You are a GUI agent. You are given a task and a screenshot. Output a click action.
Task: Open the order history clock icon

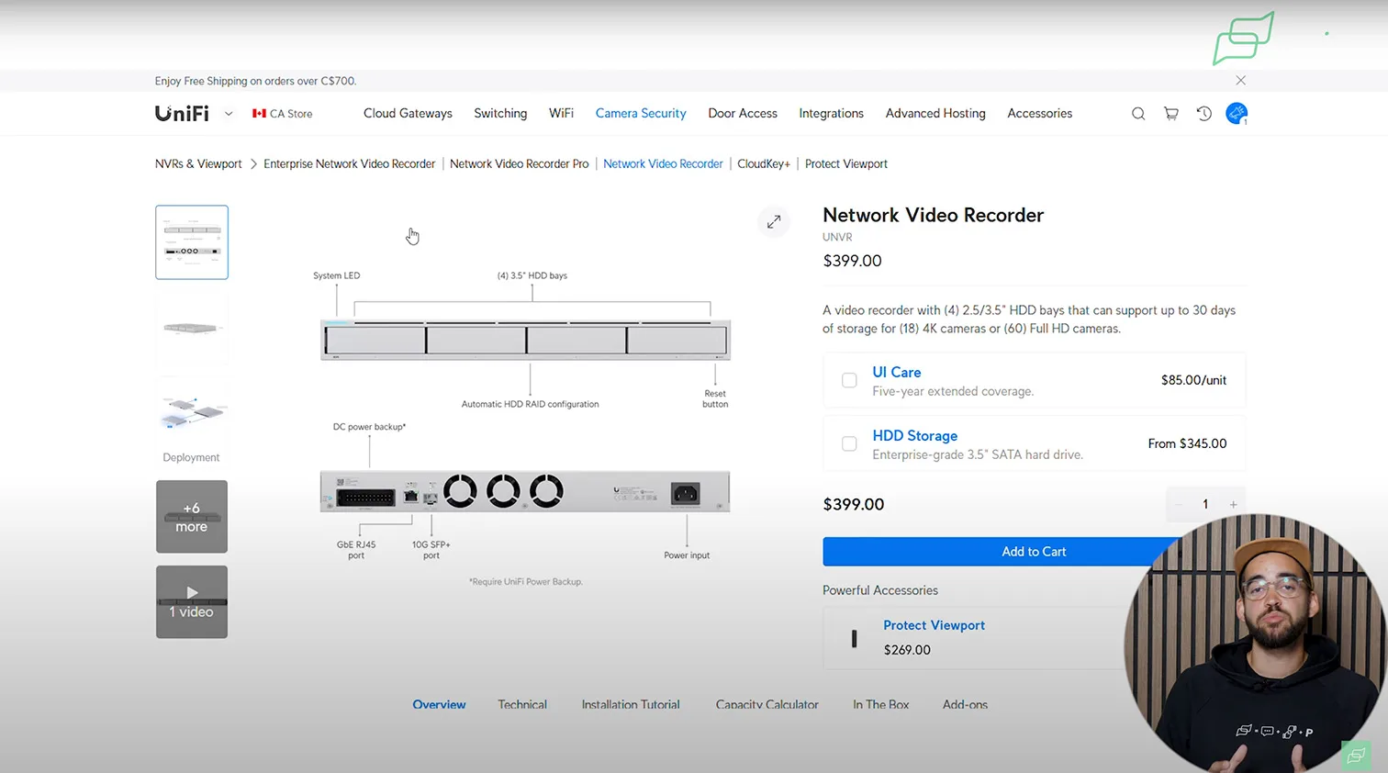(1204, 114)
